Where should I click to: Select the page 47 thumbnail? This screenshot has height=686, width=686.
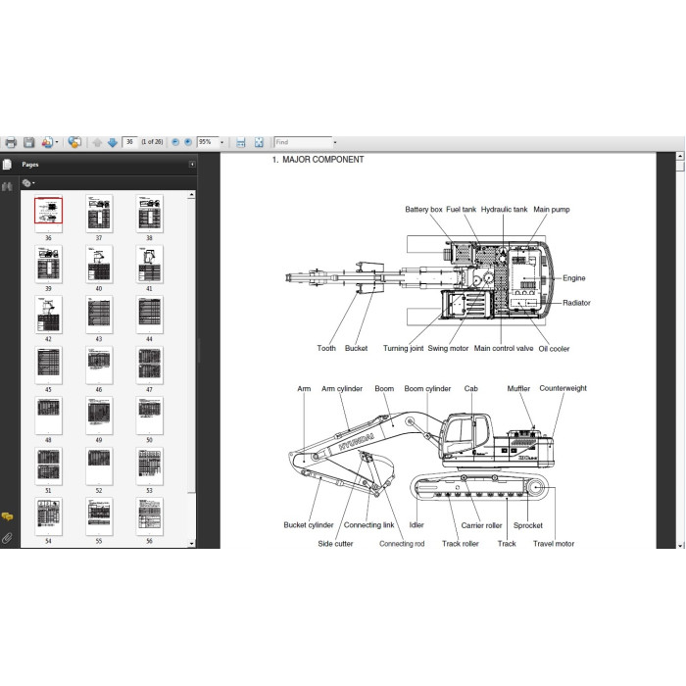[150, 366]
